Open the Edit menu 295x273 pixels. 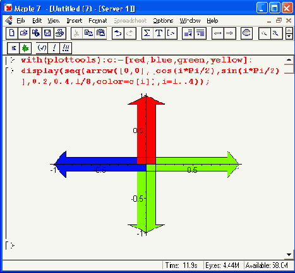tap(37, 21)
